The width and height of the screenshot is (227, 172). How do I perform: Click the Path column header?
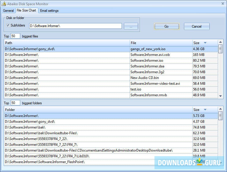tap(67, 43)
